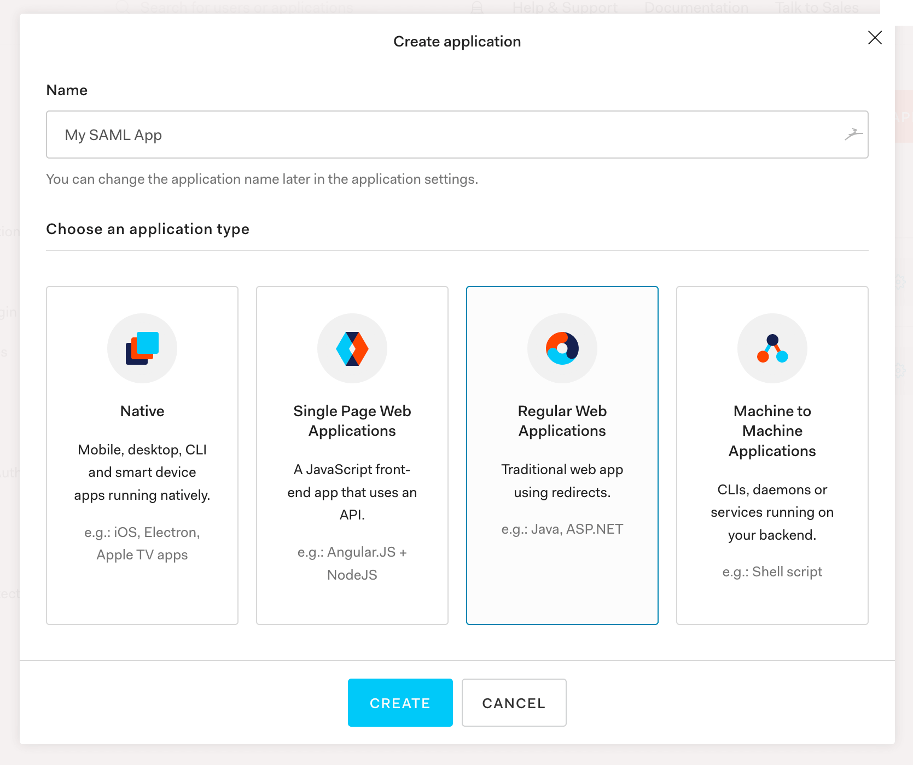Click the Machine to Machine network icon
The image size is (913, 765).
tap(772, 348)
